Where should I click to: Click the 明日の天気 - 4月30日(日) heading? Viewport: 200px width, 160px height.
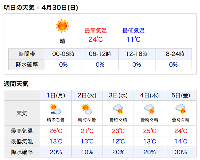[41, 8]
